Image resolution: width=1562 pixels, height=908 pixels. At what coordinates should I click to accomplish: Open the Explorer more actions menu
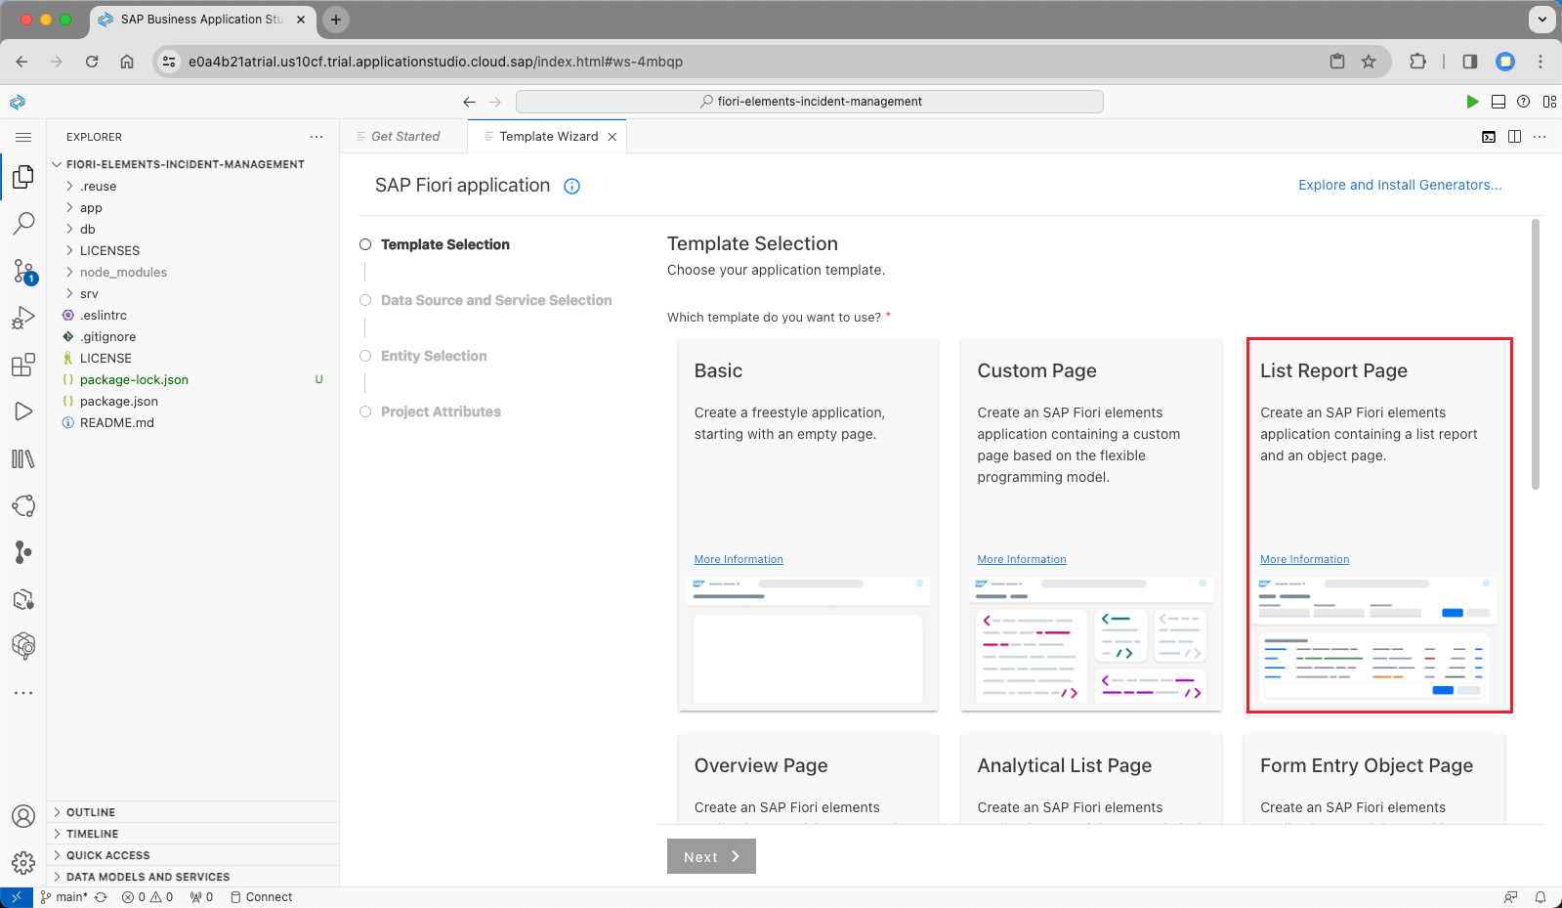coord(317,137)
